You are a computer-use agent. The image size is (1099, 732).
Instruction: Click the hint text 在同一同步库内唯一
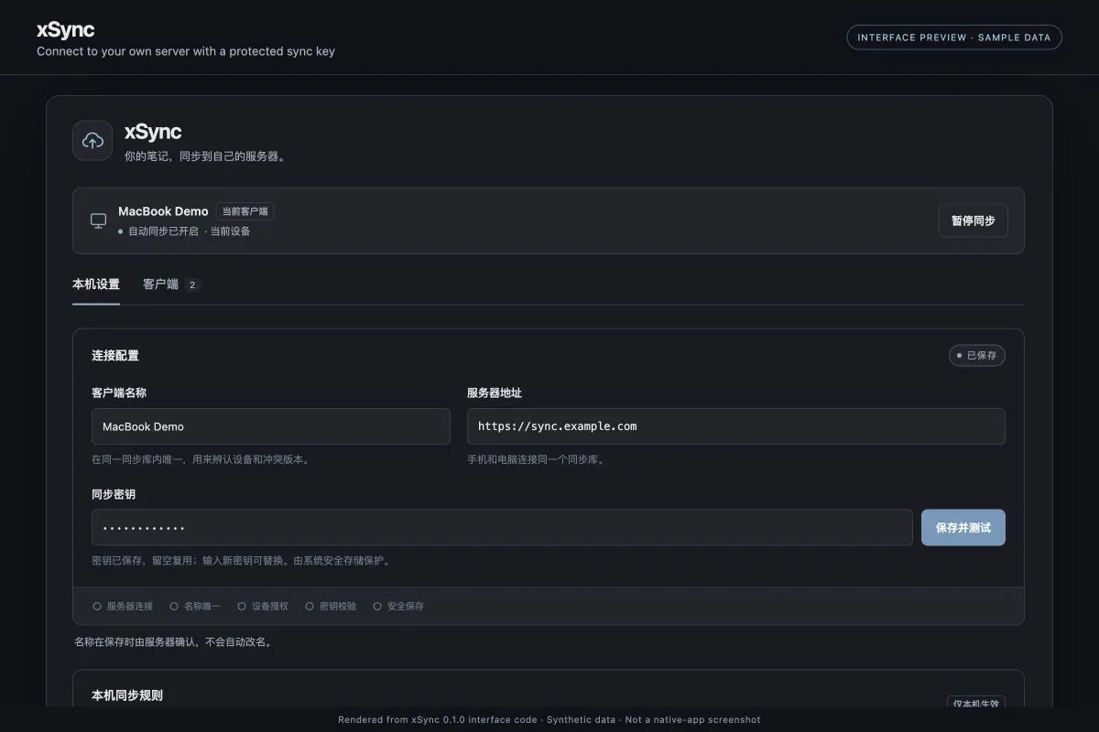pos(201,459)
